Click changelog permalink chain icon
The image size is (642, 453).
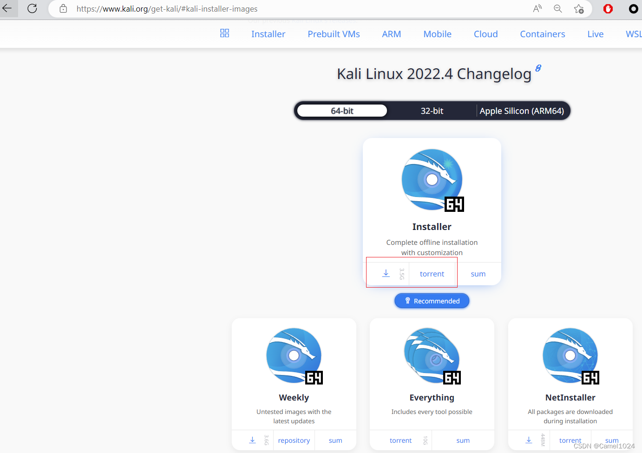[x=538, y=68]
